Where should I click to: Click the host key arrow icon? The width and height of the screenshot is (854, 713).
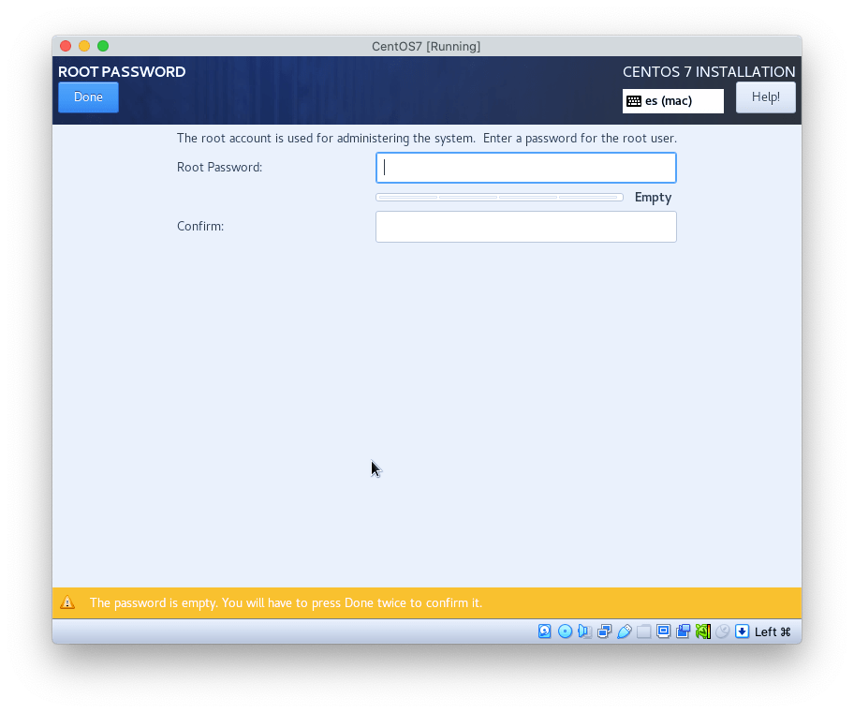pos(742,631)
